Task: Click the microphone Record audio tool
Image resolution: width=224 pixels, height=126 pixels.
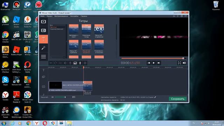Action: (x=80, y=63)
